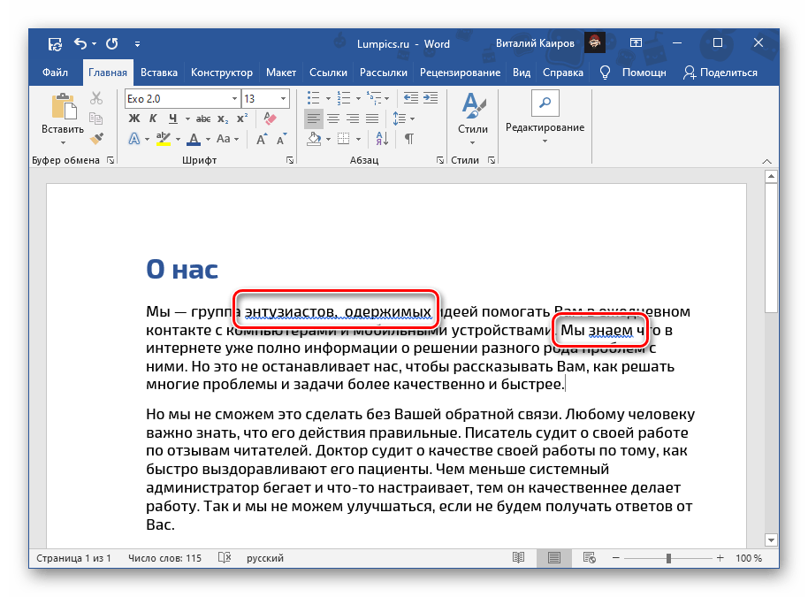Viewport: 808px width, 597px height.
Task: Toggle italic (К) formatting
Action: [153, 119]
